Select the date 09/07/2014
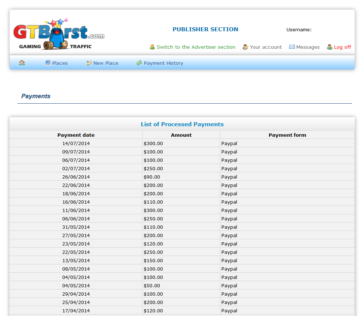Image resolution: width=364 pixels, height=316 pixels. tap(76, 152)
